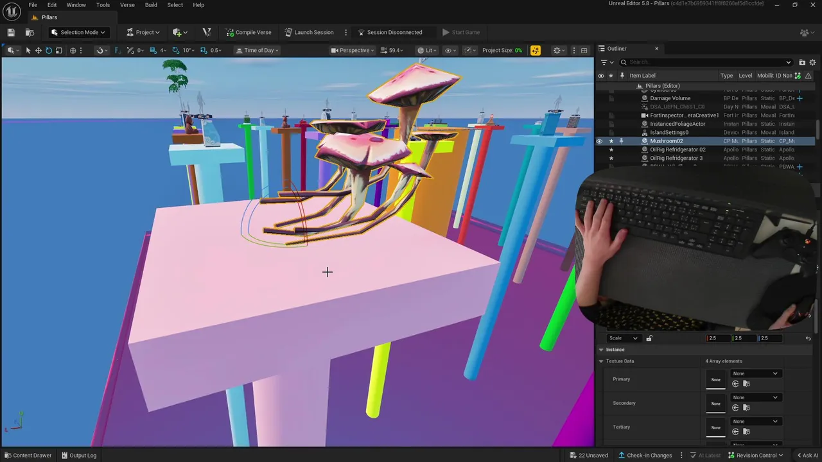The height and width of the screenshot is (462, 822).
Task: Open Perspective view dropdown
Action: 353,50
